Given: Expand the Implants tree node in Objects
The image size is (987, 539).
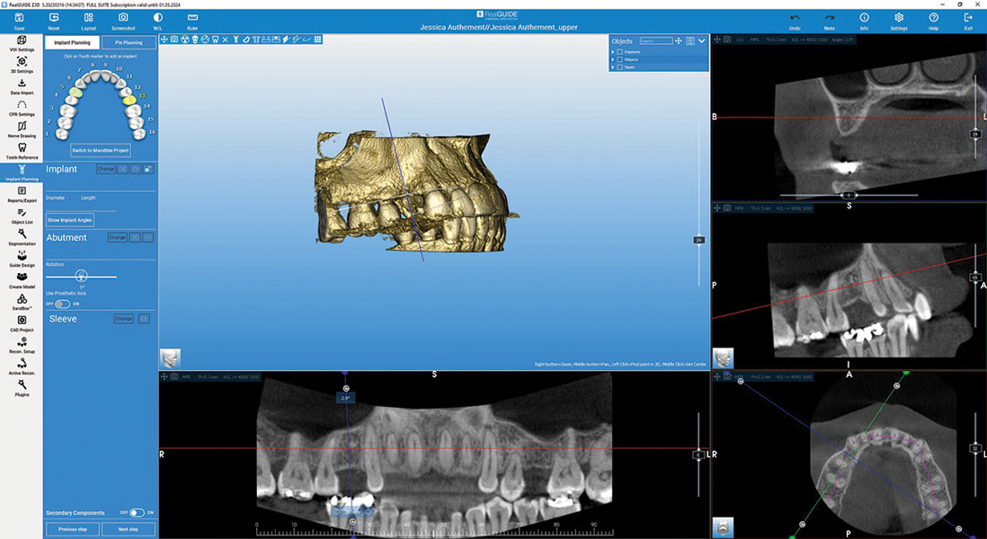Looking at the screenshot, I should tap(613, 52).
